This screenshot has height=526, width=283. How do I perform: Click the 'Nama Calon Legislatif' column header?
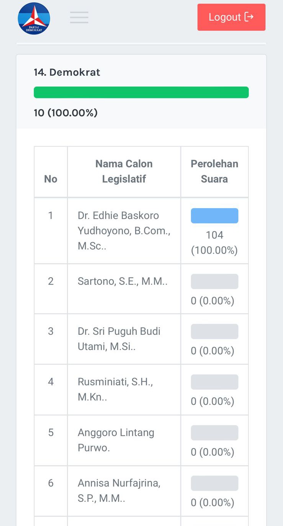pos(124,171)
